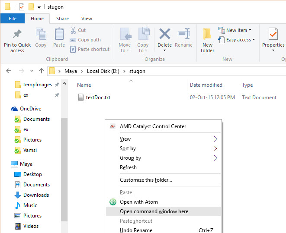This screenshot has height=233, width=286.
Task: Click the Pin to Quick access icon
Action: [x=17, y=35]
